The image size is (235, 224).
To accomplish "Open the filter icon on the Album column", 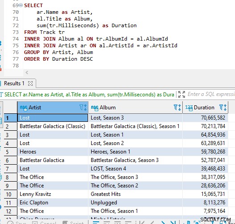I will point(176,108).
